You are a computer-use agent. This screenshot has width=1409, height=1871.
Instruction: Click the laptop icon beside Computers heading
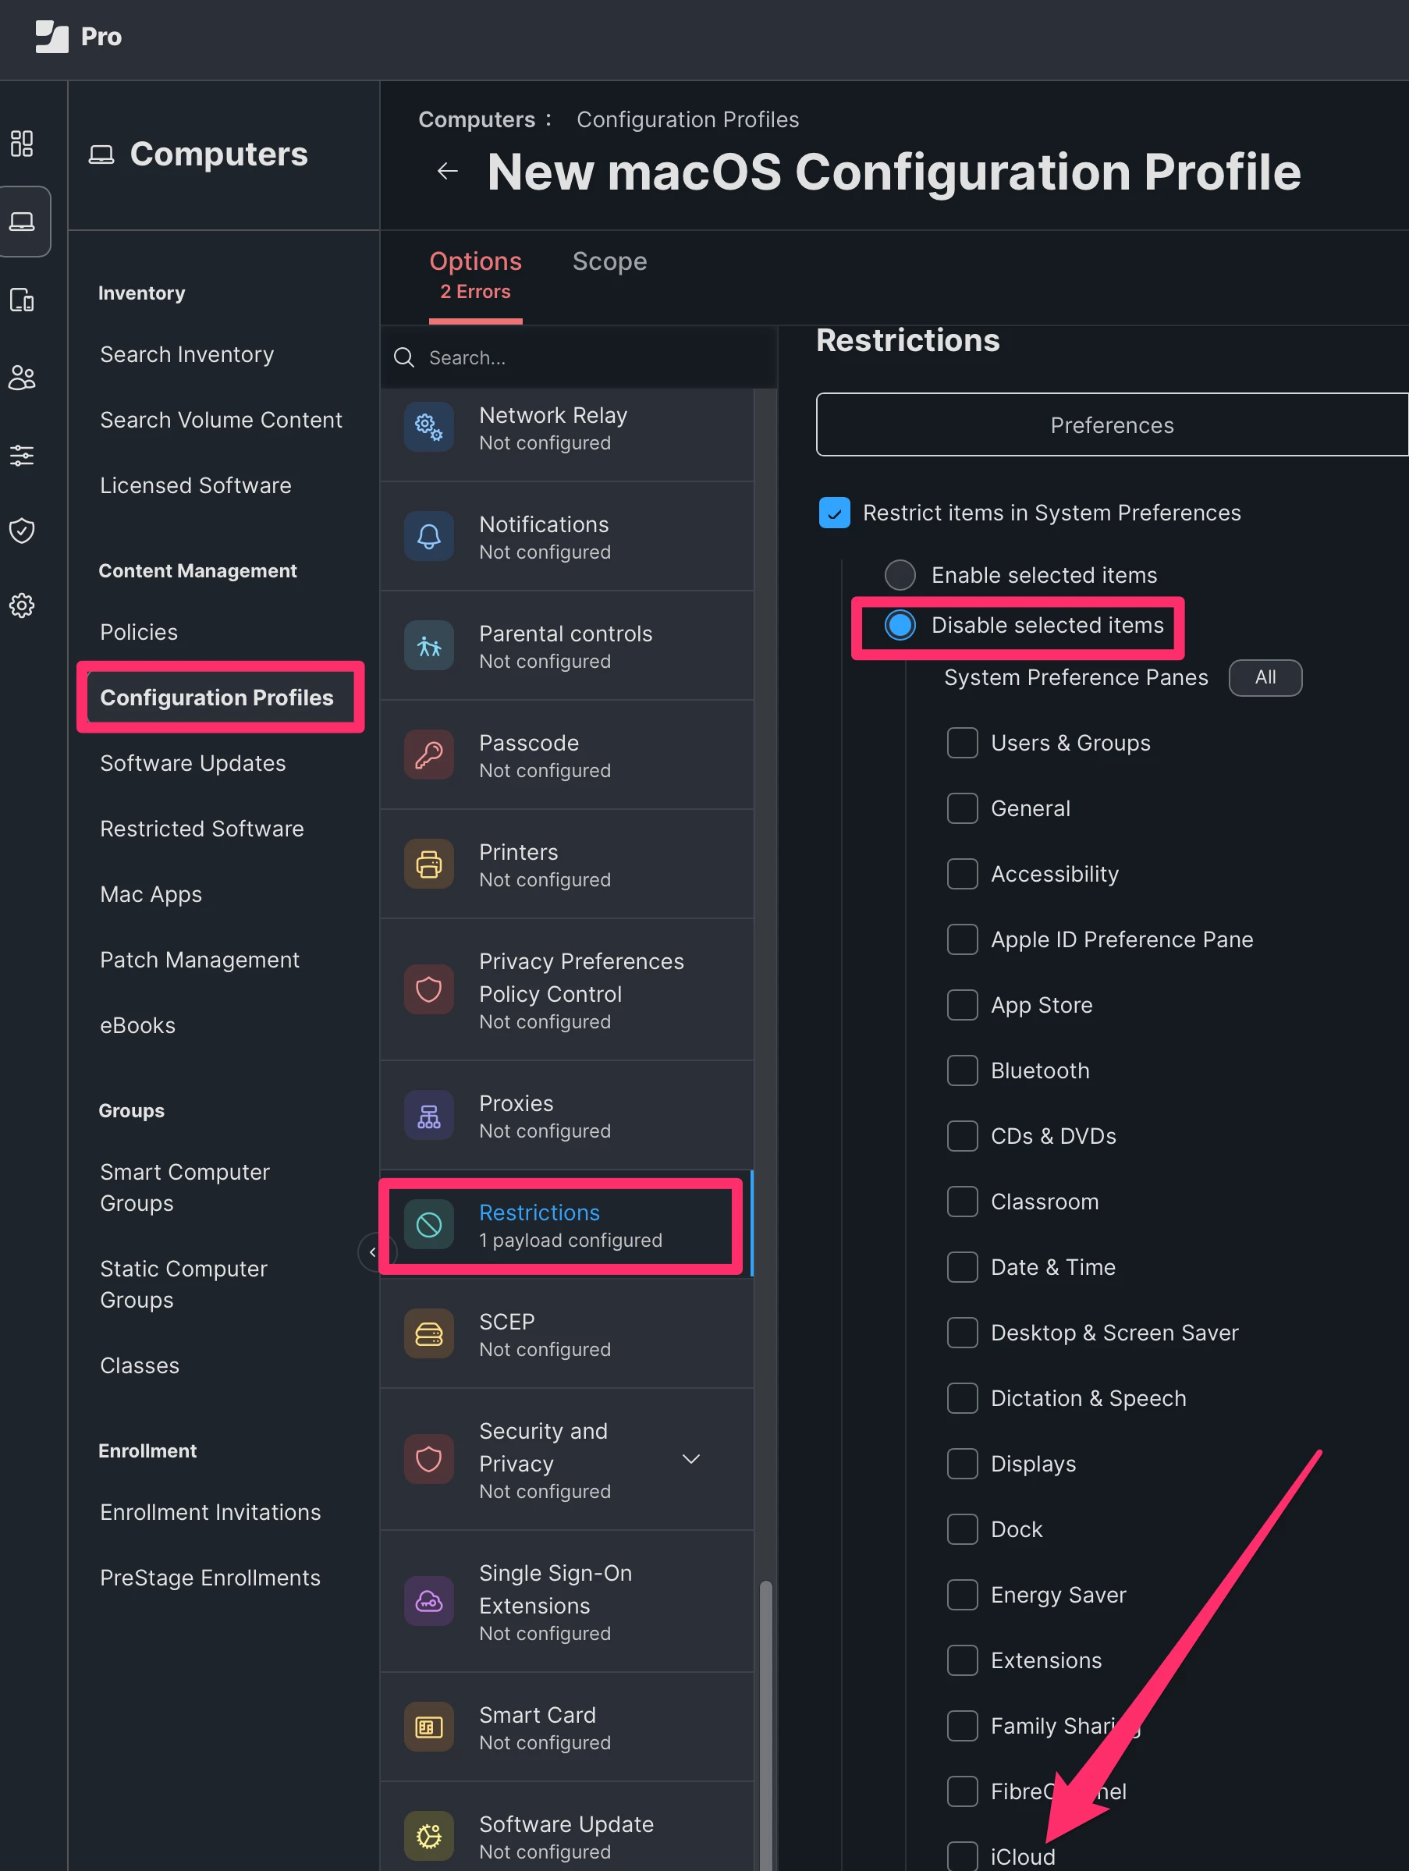tap(101, 154)
